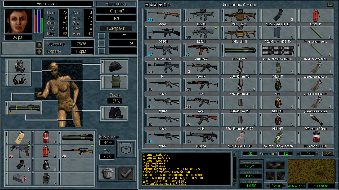Open the Контракт button

point(116,28)
